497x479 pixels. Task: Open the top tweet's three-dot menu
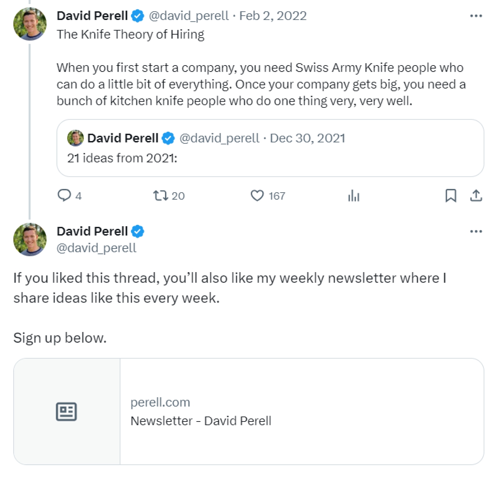[x=476, y=16]
